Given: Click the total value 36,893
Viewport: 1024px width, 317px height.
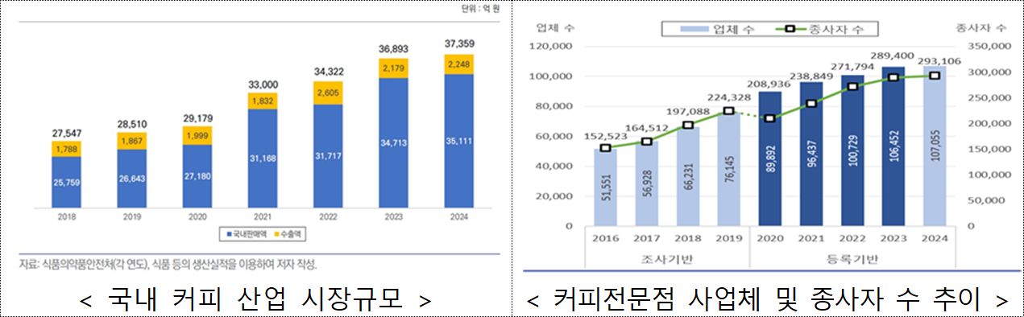Looking at the screenshot, I should click(393, 49).
